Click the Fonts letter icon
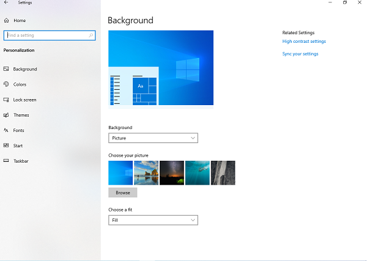 [6, 130]
